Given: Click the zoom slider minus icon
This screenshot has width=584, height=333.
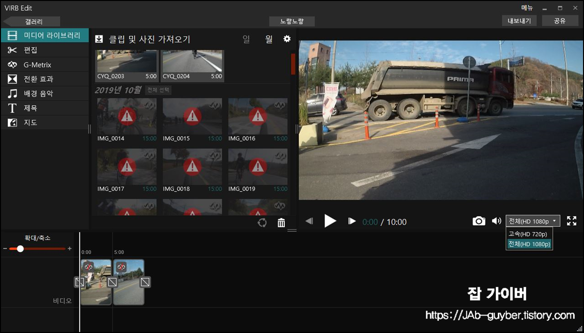Looking at the screenshot, I should tap(5, 248).
